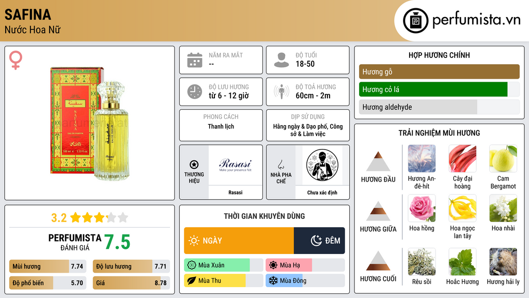This screenshot has height=298, width=529.
Task: Click the calendar icon beside Năm ra mắt
Action: pyautogui.click(x=195, y=60)
